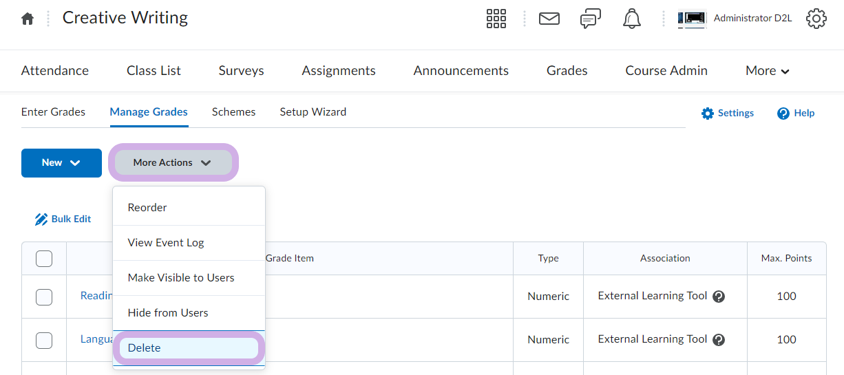Switch to the Schemes tab

(x=233, y=112)
